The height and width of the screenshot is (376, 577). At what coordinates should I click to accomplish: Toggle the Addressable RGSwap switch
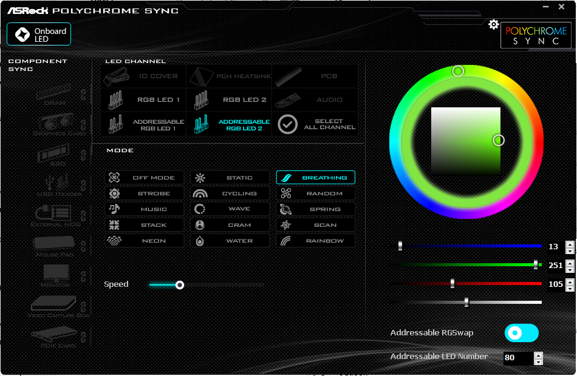[x=522, y=333]
